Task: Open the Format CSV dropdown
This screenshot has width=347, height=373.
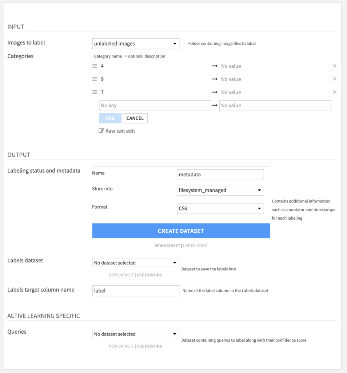Action: click(x=220, y=208)
